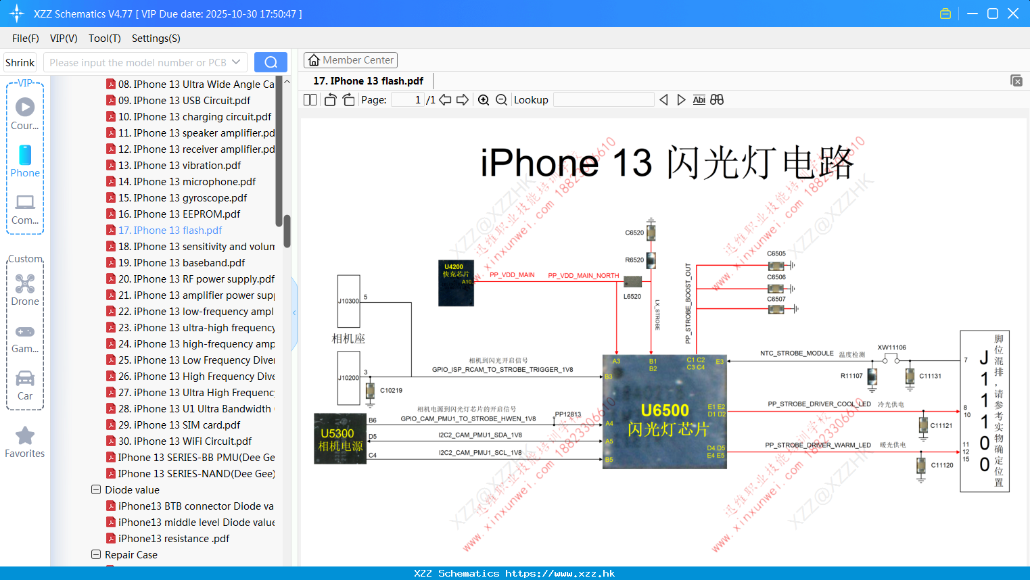The width and height of the screenshot is (1030, 580).
Task: Open 14. IPhone 13 microphone.pdf
Action: point(187,181)
